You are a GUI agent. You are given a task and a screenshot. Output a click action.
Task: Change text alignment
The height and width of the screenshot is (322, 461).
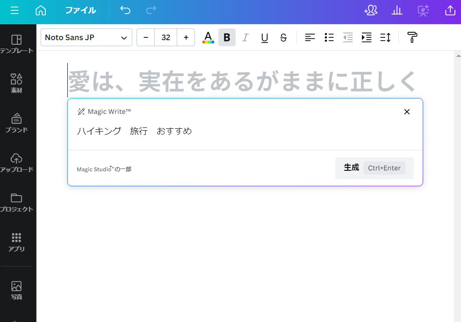tap(310, 37)
